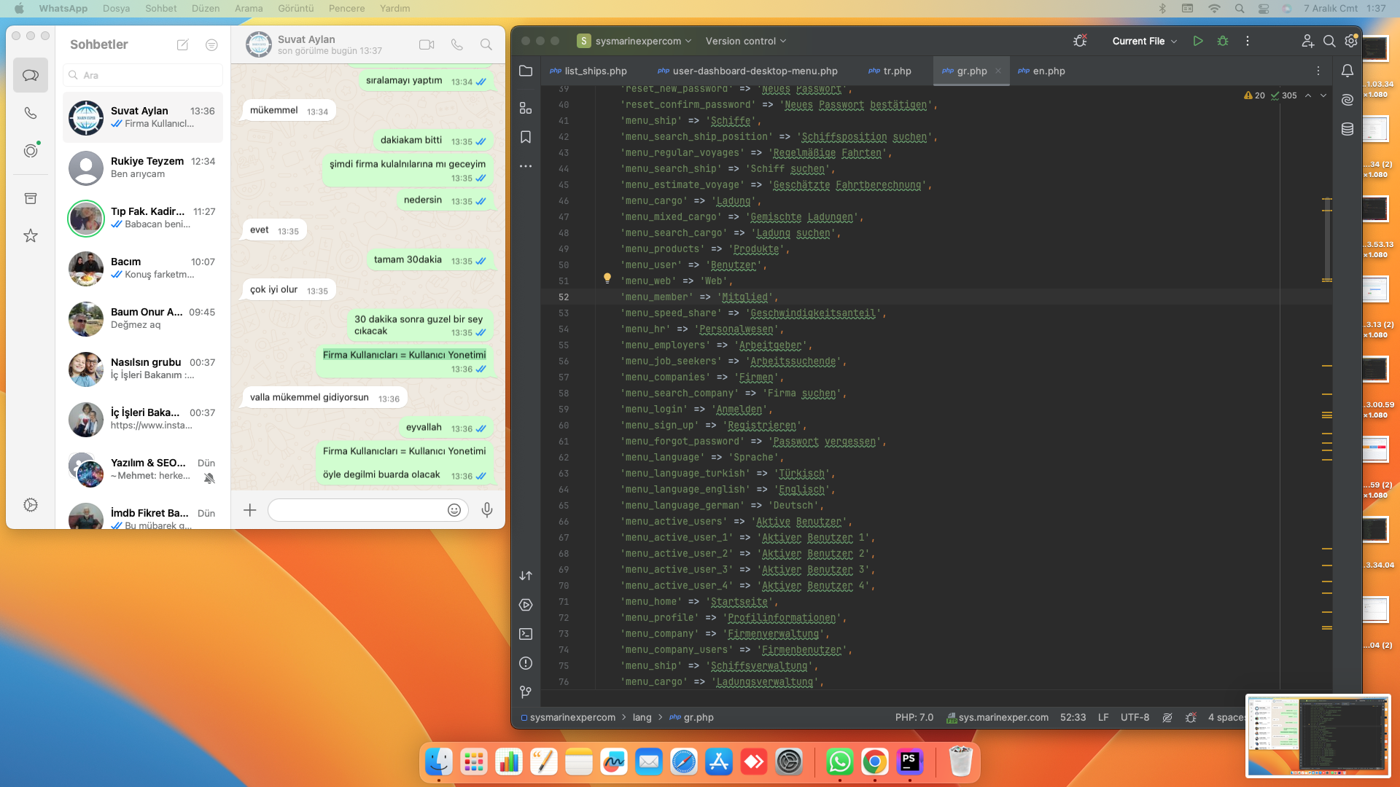Open Structure tool window in PhpStorm
This screenshot has height=787, width=1400.
pyautogui.click(x=526, y=108)
